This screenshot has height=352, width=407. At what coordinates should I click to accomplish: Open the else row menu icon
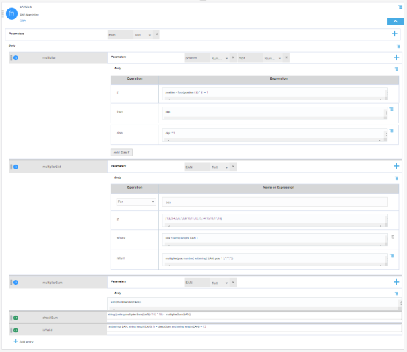392,131
